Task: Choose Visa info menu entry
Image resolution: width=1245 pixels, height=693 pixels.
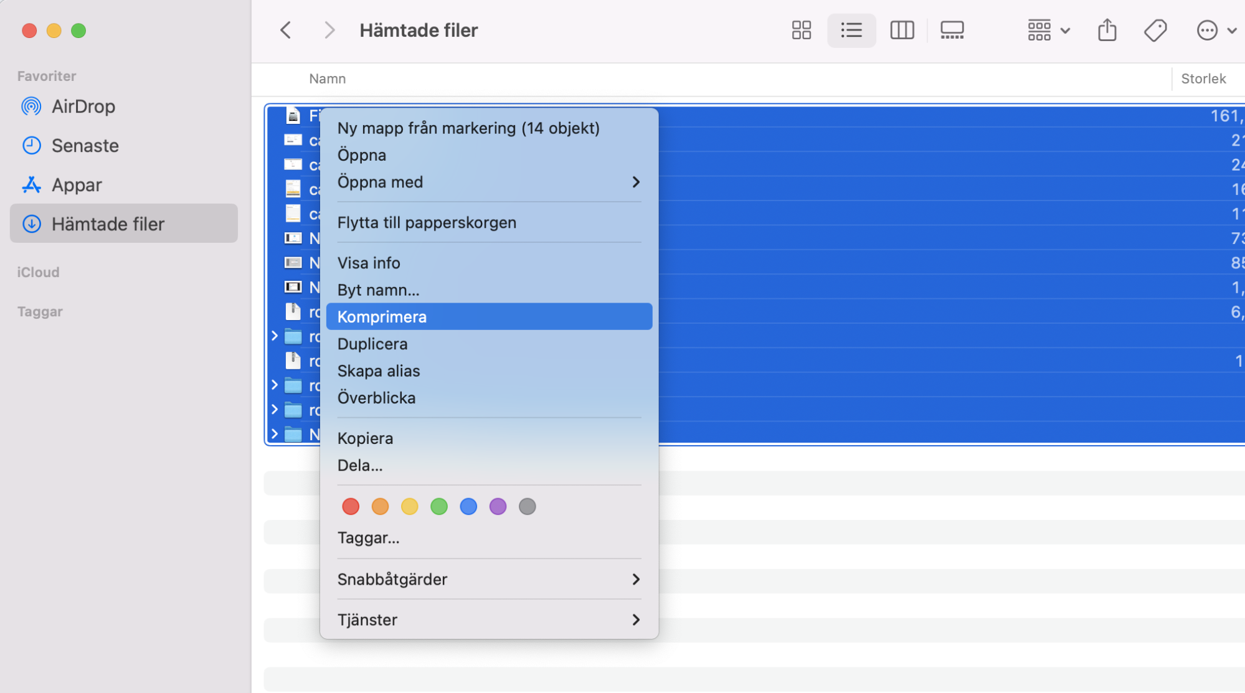Action: (x=489, y=263)
